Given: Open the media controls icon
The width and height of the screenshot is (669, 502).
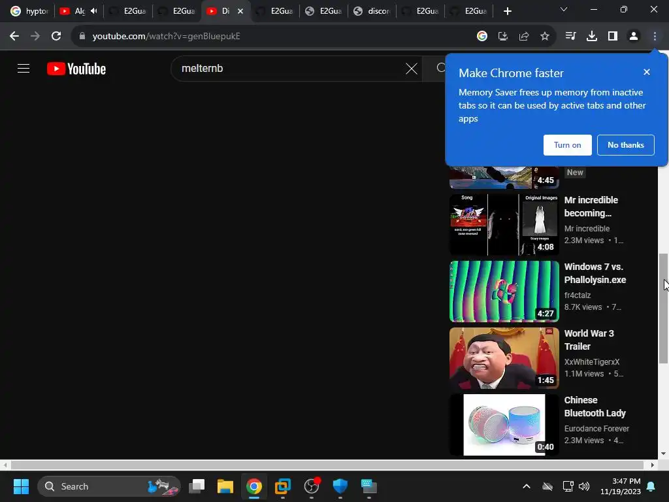Looking at the screenshot, I should click(x=570, y=37).
